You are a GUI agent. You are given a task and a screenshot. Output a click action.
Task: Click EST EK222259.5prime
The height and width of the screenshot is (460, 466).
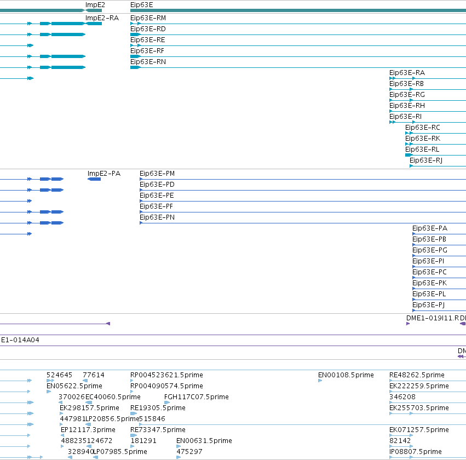point(419,386)
